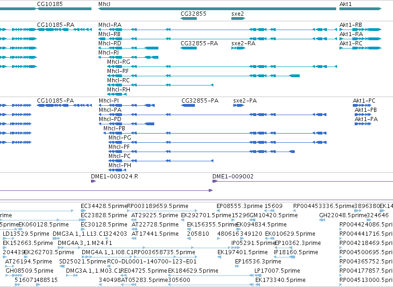This screenshot has width=393, height=287.
Task: Select the RP003658735.5prime EST label
Action: pyautogui.click(x=165, y=252)
